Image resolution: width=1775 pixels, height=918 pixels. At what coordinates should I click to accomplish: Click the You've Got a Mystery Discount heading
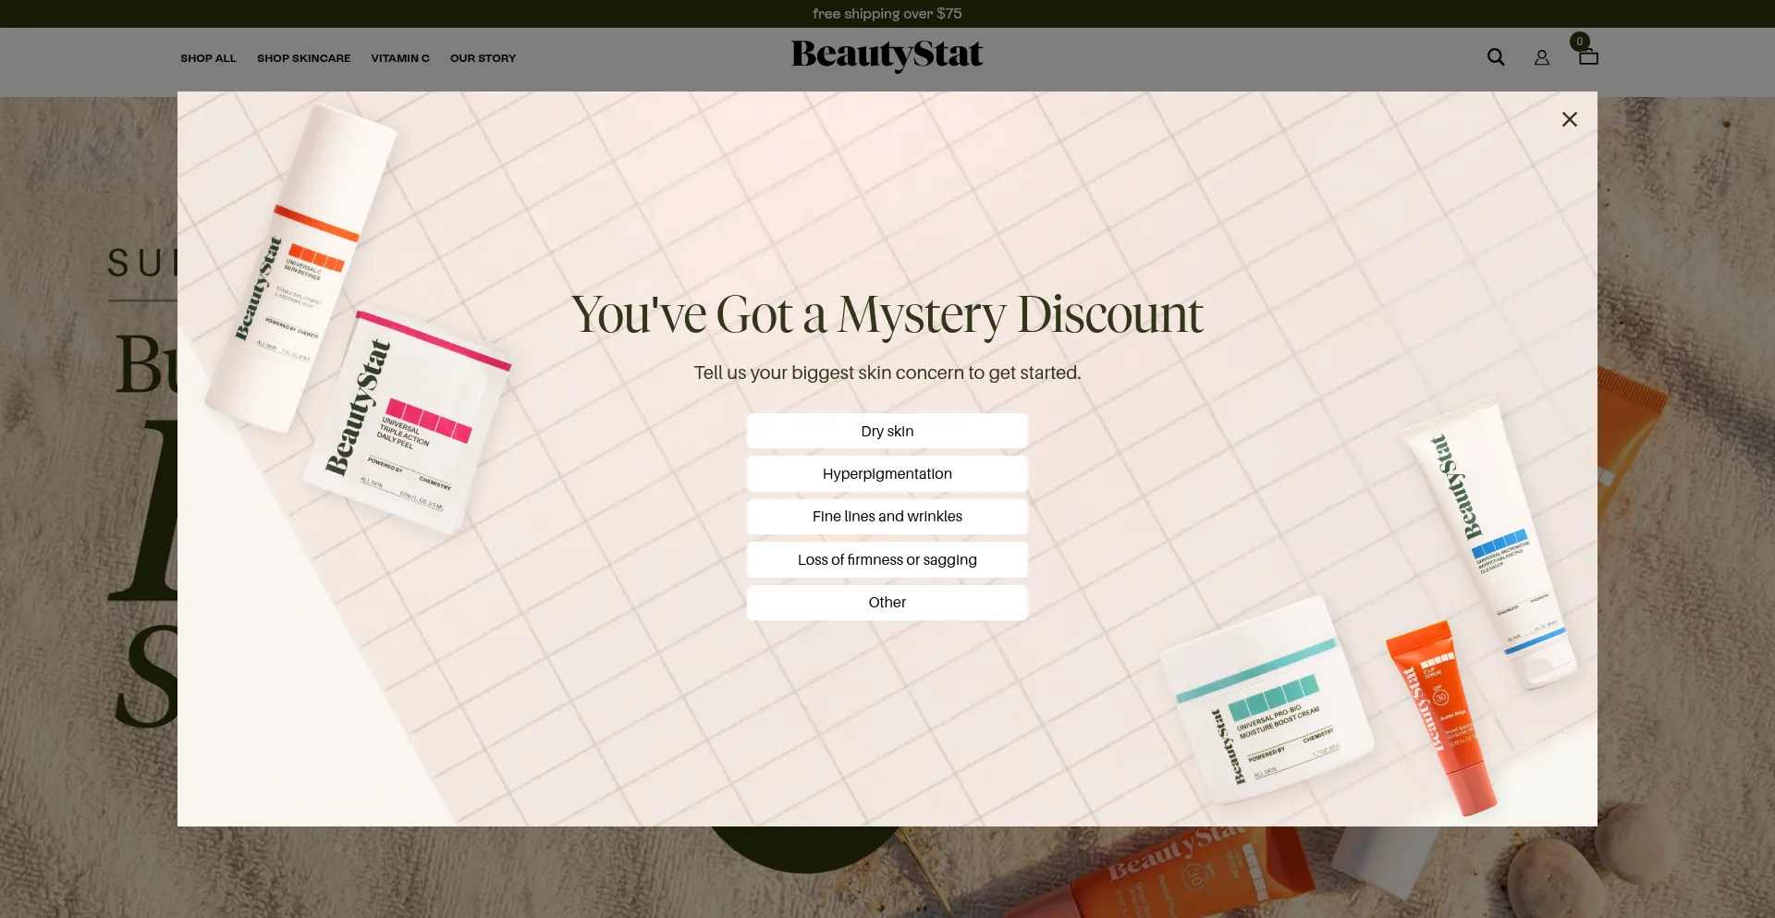pyautogui.click(x=887, y=314)
